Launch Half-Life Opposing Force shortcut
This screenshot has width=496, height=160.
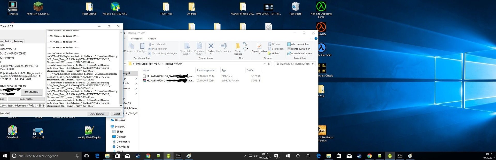(321, 10)
